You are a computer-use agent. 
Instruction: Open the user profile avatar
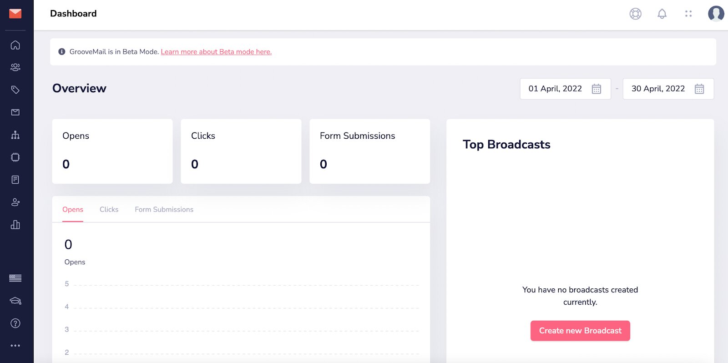(x=716, y=14)
